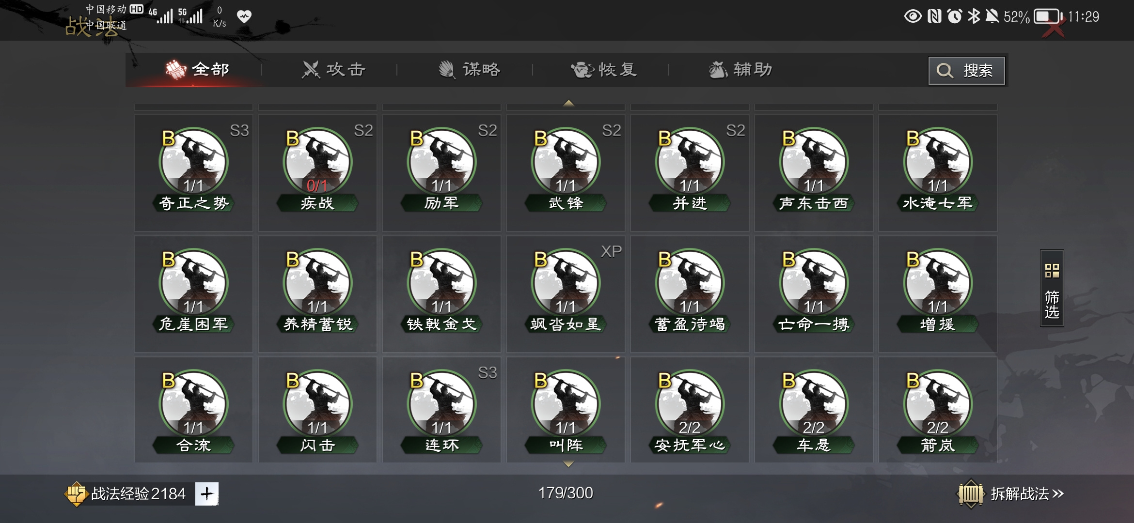
Task: Tap the muted bell status icon
Action: click(992, 16)
